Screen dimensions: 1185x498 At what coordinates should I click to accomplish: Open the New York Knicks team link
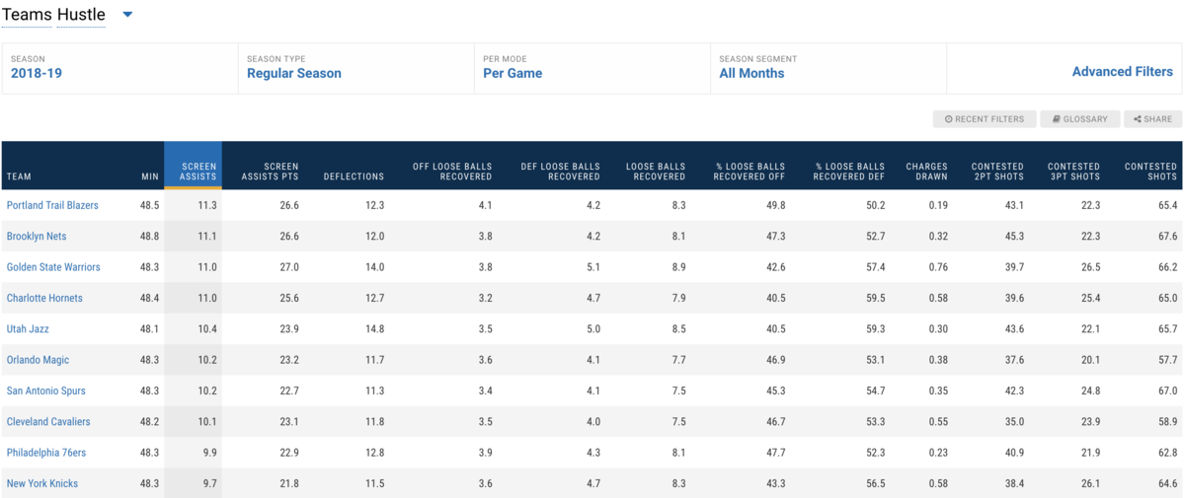point(42,483)
